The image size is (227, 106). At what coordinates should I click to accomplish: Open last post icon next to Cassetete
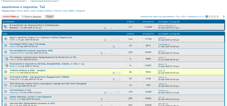click(169, 44)
